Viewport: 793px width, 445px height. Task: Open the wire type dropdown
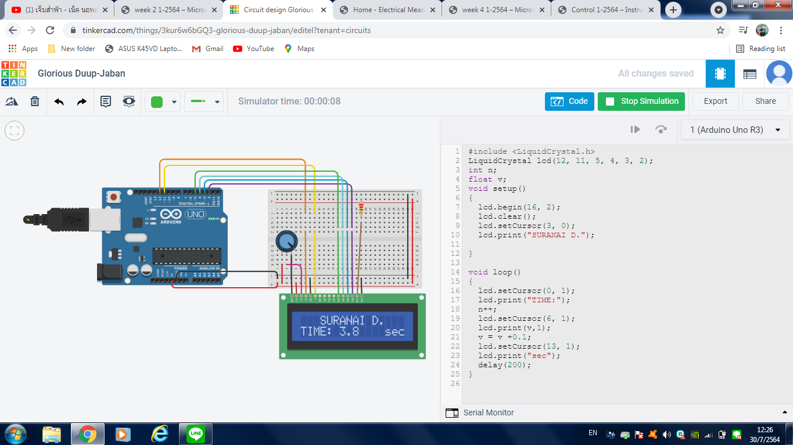(x=204, y=102)
